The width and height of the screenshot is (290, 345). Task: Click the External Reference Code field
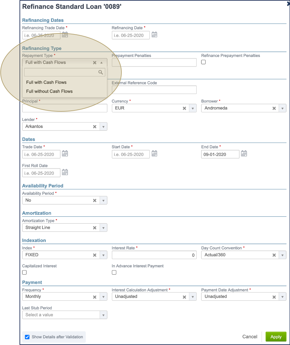[x=154, y=90]
